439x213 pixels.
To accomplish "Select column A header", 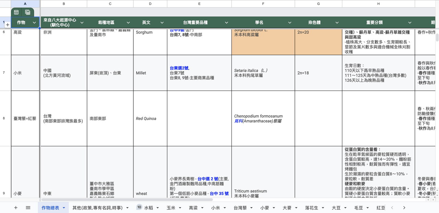I will 25,3.
